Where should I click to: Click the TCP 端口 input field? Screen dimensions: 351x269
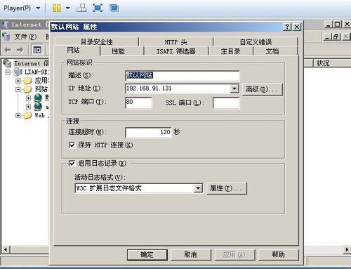point(138,103)
